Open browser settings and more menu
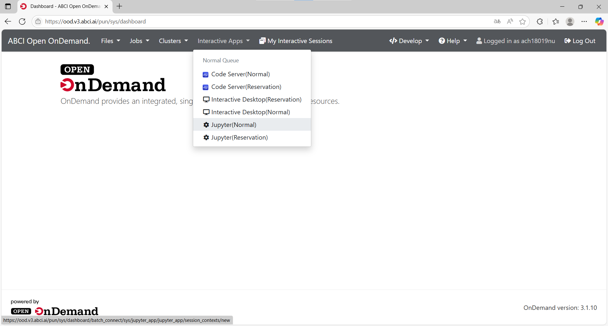Image resolution: width=608 pixels, height=326 pixels. [584, 22]
